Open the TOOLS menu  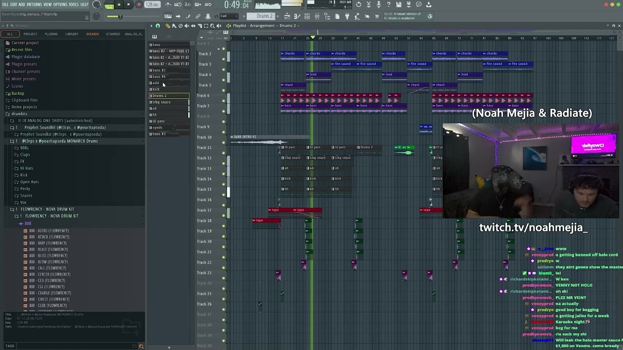click(x=73, y=4)
